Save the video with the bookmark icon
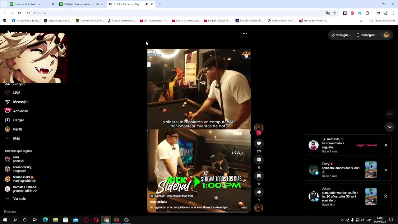The width and height of the screenshot is (398, 224). point(259,176)
